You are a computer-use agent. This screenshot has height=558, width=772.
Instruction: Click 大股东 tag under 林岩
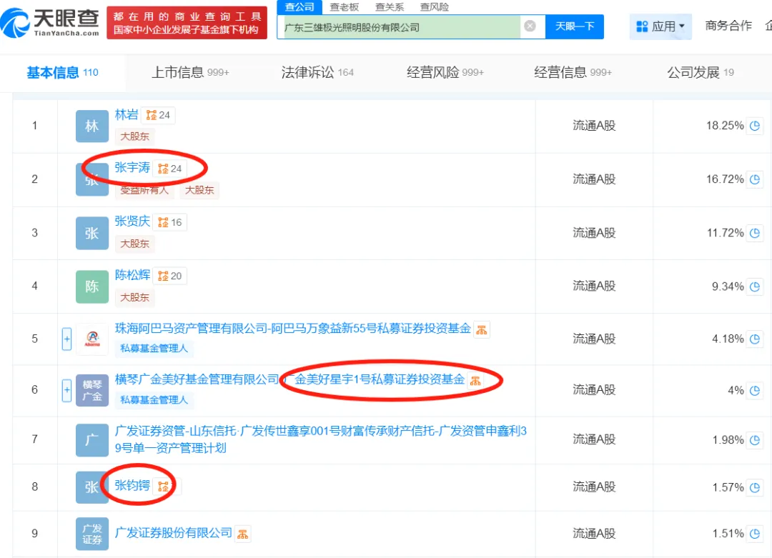(x=134, y=136)
